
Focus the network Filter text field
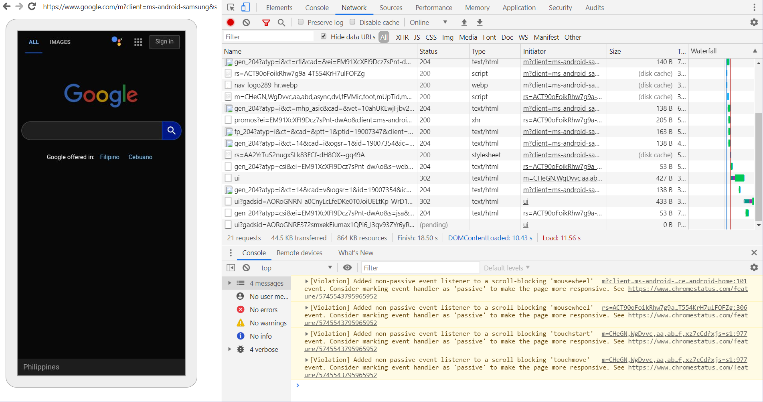(x=269, y=37)
